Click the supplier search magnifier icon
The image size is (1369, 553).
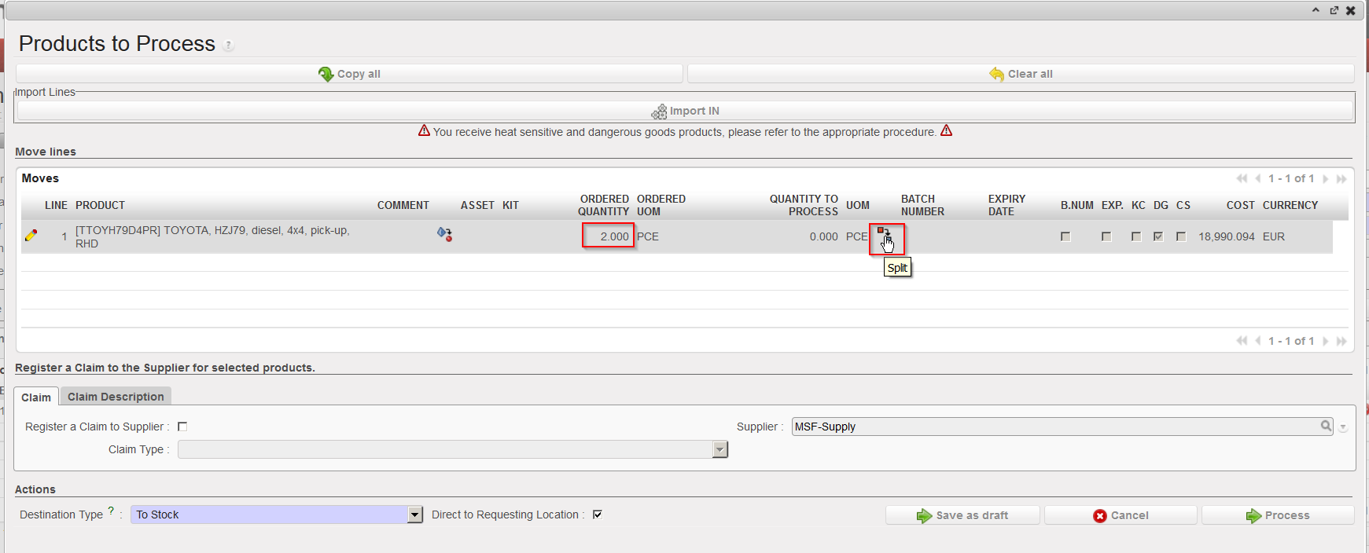(x=1326, y=426)
